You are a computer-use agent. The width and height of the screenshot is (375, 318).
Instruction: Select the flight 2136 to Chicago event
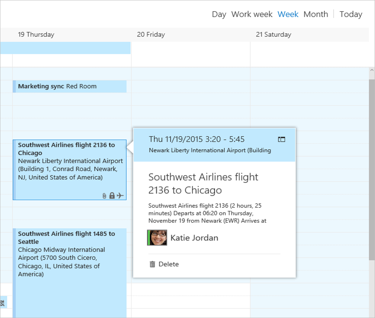[70, 170]
